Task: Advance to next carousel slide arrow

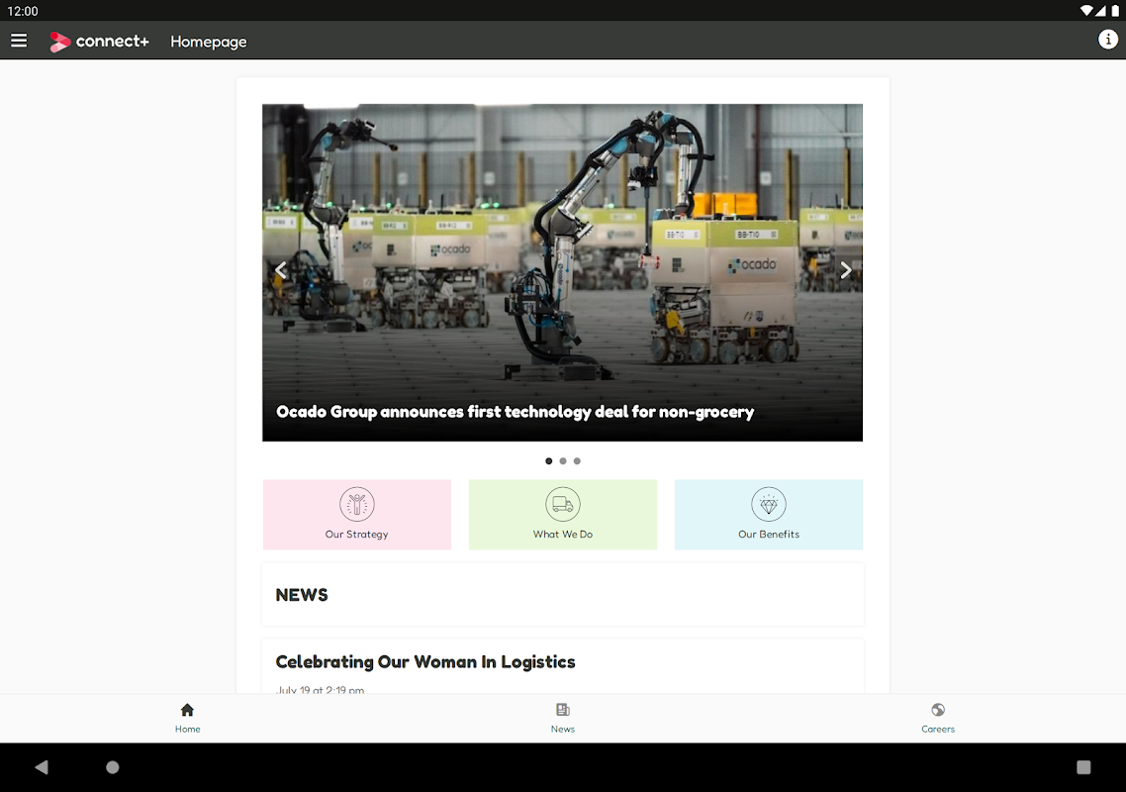Action: coord(845,270)
